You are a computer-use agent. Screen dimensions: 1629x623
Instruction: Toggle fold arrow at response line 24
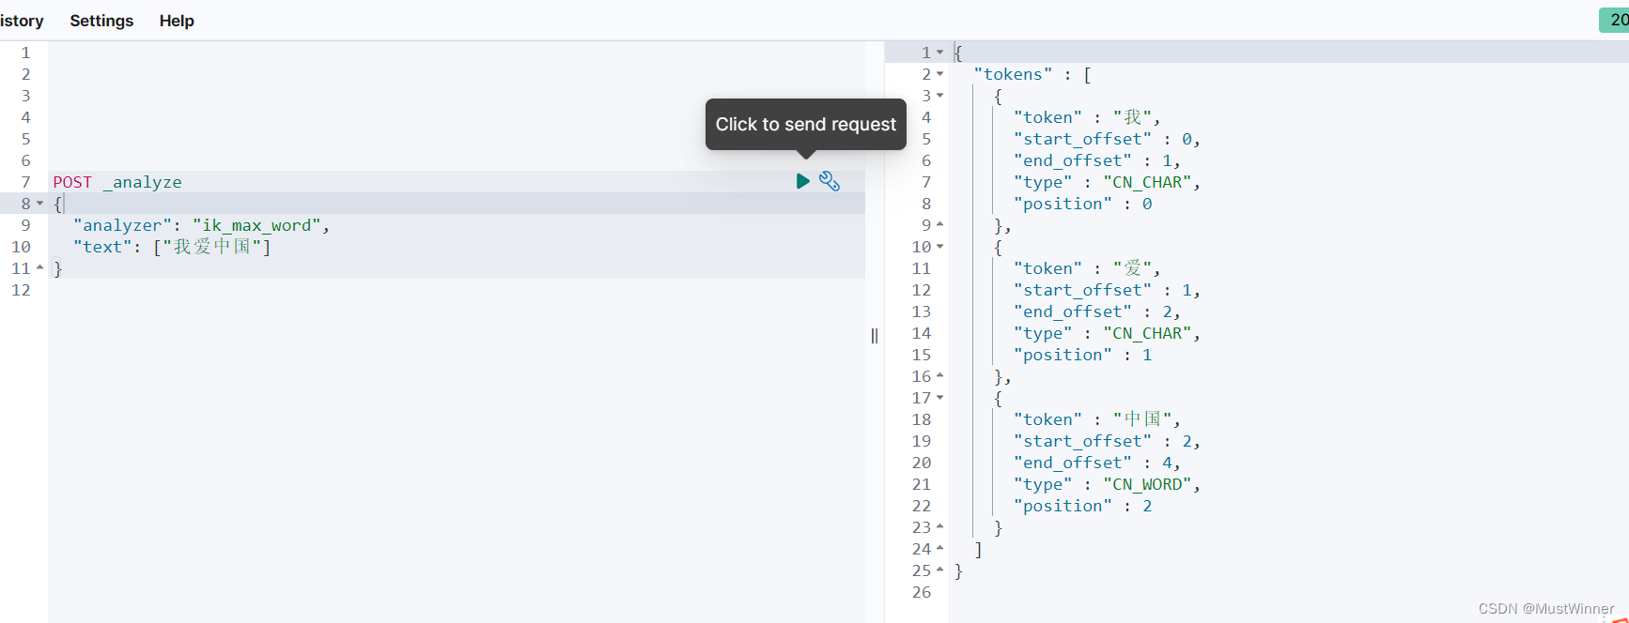939,549
